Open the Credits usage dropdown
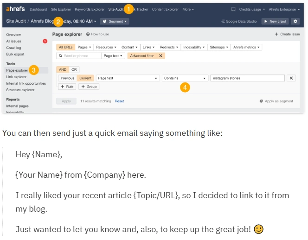This screenshot has width=308, height=240. pyautogui.click(x=252, y=9)
